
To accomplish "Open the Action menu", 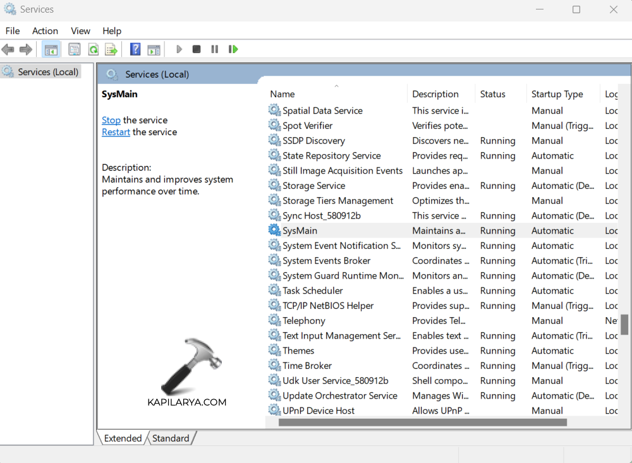I will [45, 31].
